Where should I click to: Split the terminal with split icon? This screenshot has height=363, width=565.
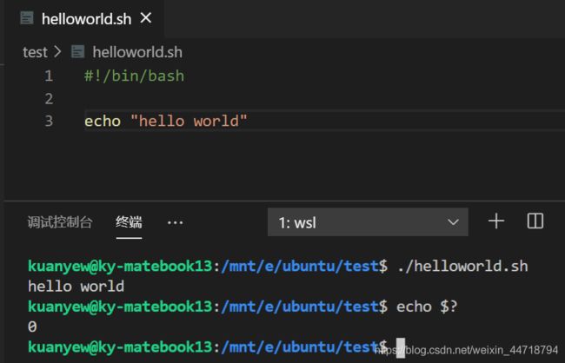click(535, 221)
